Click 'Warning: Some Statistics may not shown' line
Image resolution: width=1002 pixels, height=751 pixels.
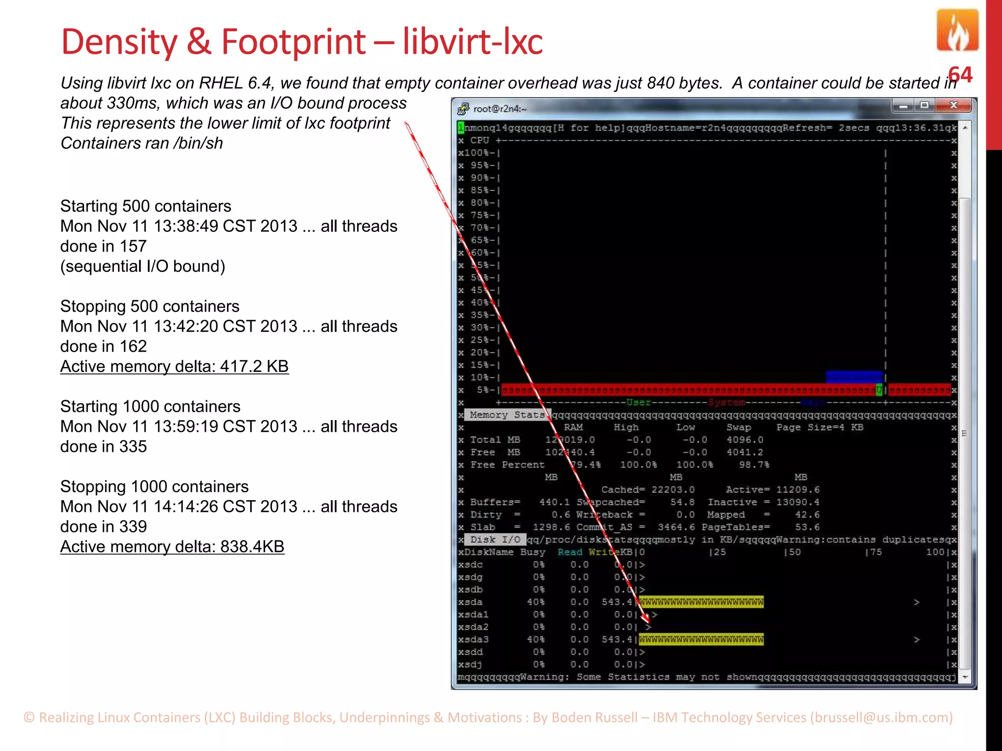tap(638, 677)
